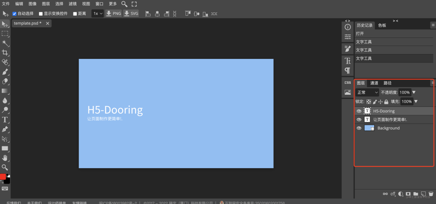The image size is (436, 204).
Task: Open layer effects (eff) menu
Action: pos(393,194)
